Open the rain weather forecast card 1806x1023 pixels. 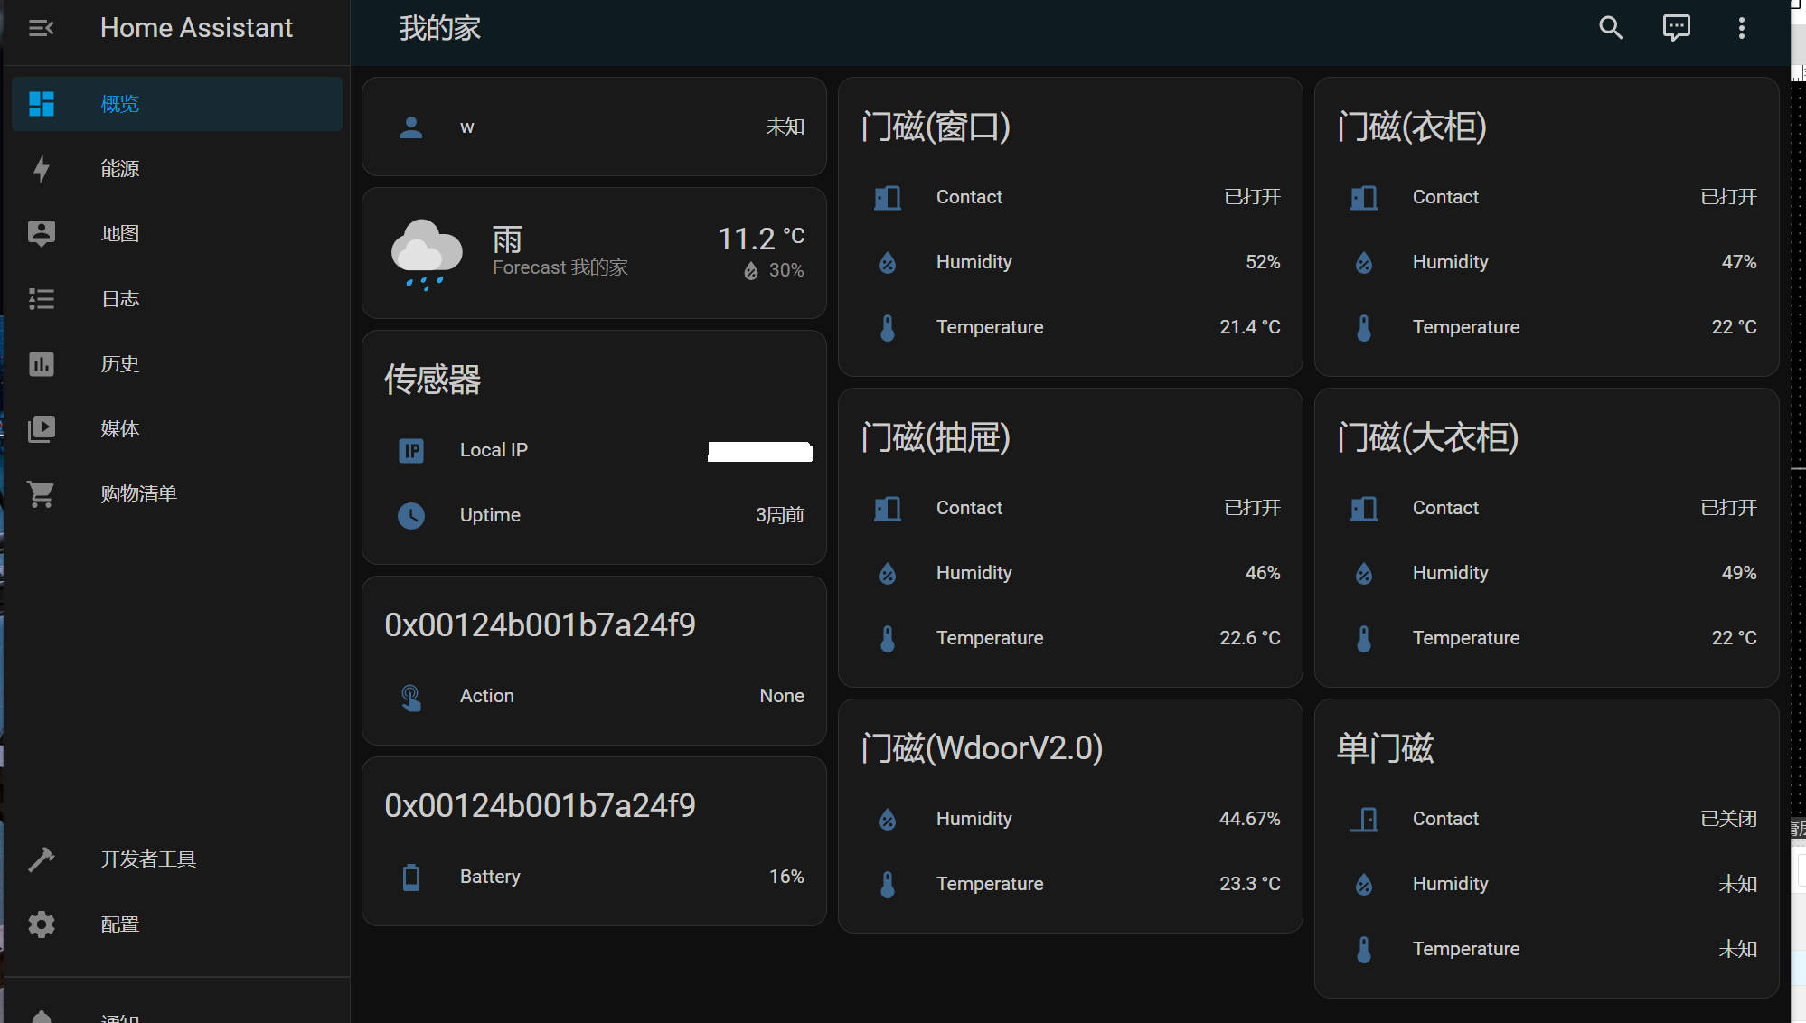594,253
